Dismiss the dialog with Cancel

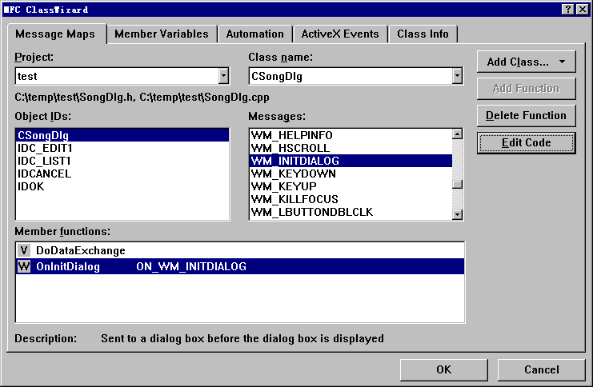click(x=542, y=369)
